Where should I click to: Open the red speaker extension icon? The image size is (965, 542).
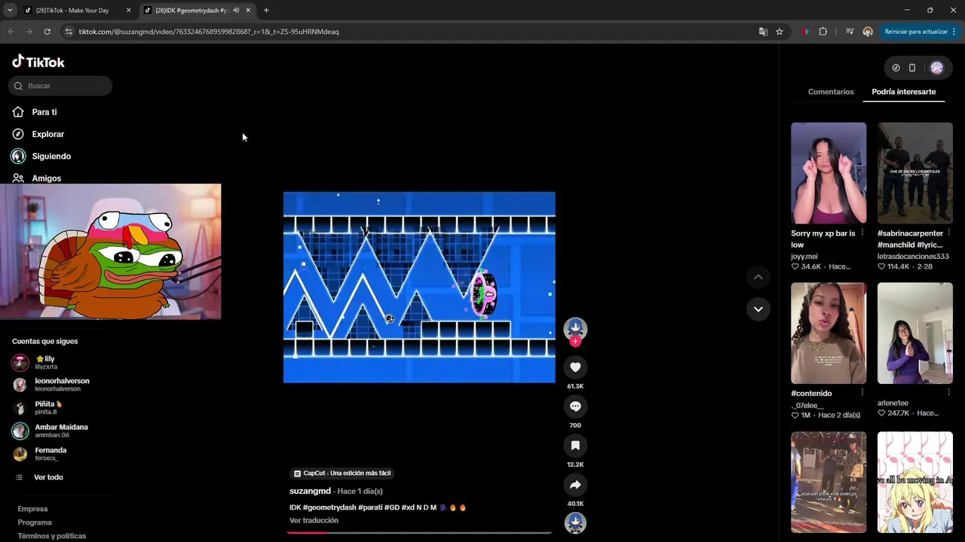click(x=805, y=32)
